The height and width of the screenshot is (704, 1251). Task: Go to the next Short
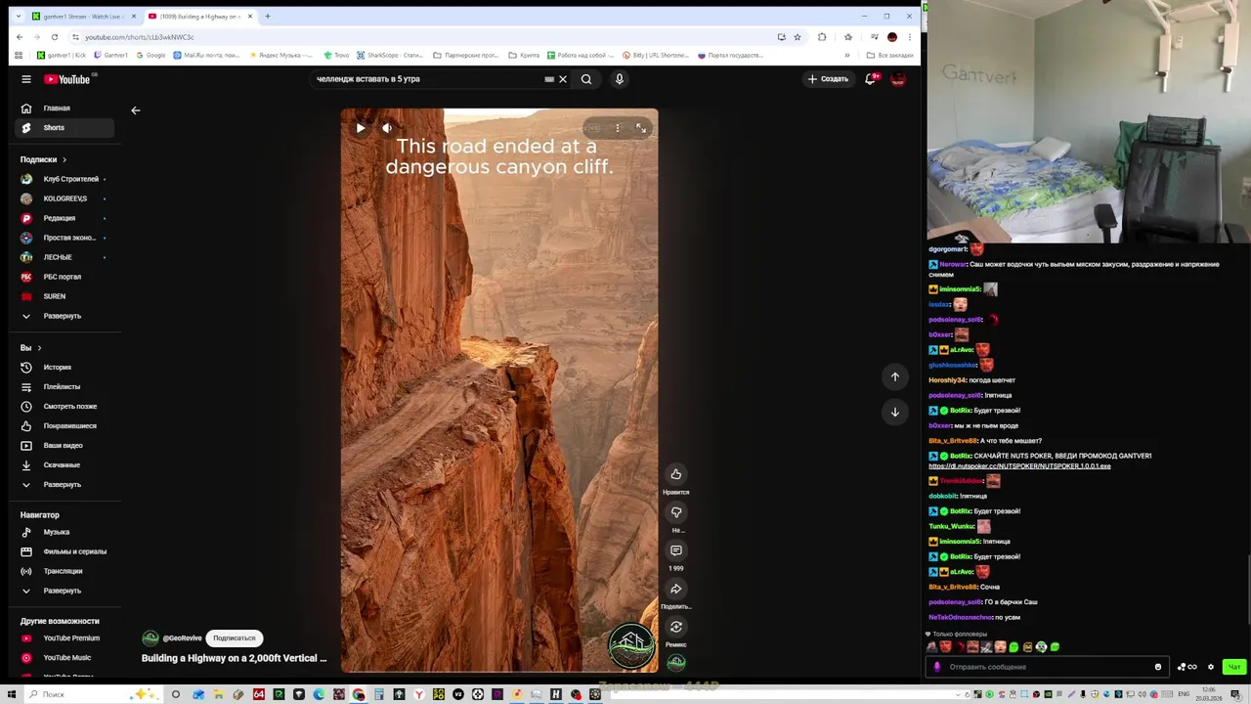(894, 412)
